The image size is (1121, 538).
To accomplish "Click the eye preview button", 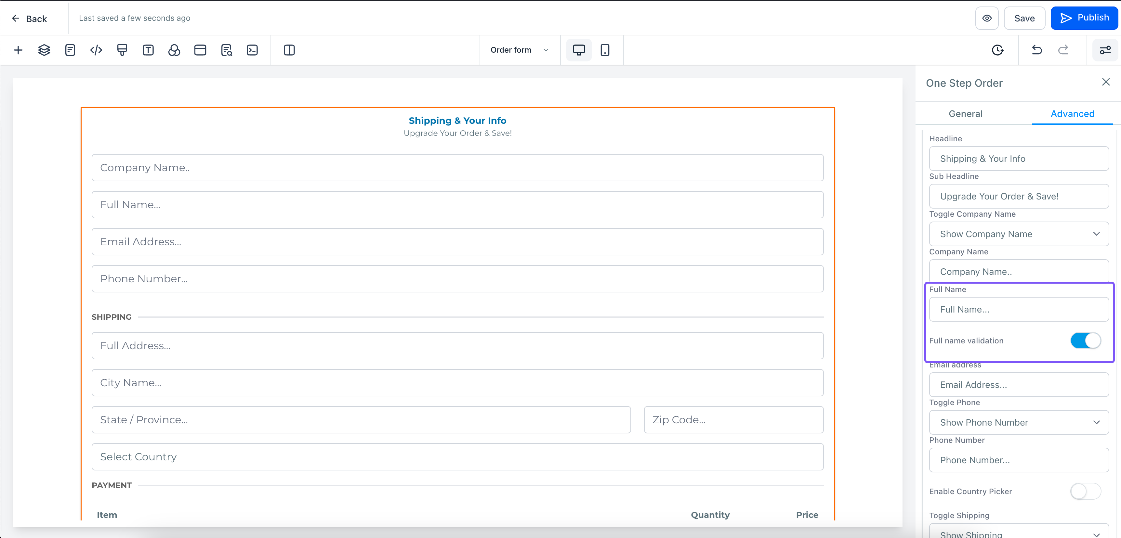I will coord(986,18).
